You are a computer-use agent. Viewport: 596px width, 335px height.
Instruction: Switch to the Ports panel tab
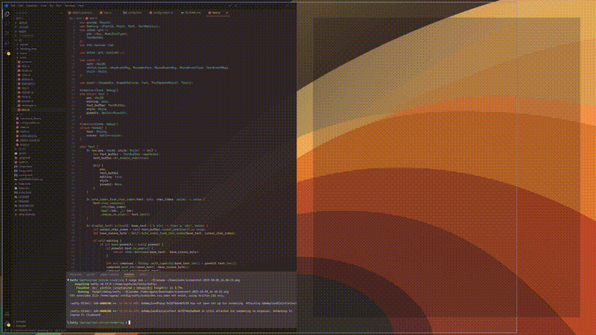tap(143, 275)
